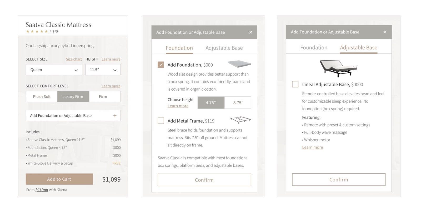Select the Plush Soft comfort level
The image size is (421, 216).
[x=42, y=97]
